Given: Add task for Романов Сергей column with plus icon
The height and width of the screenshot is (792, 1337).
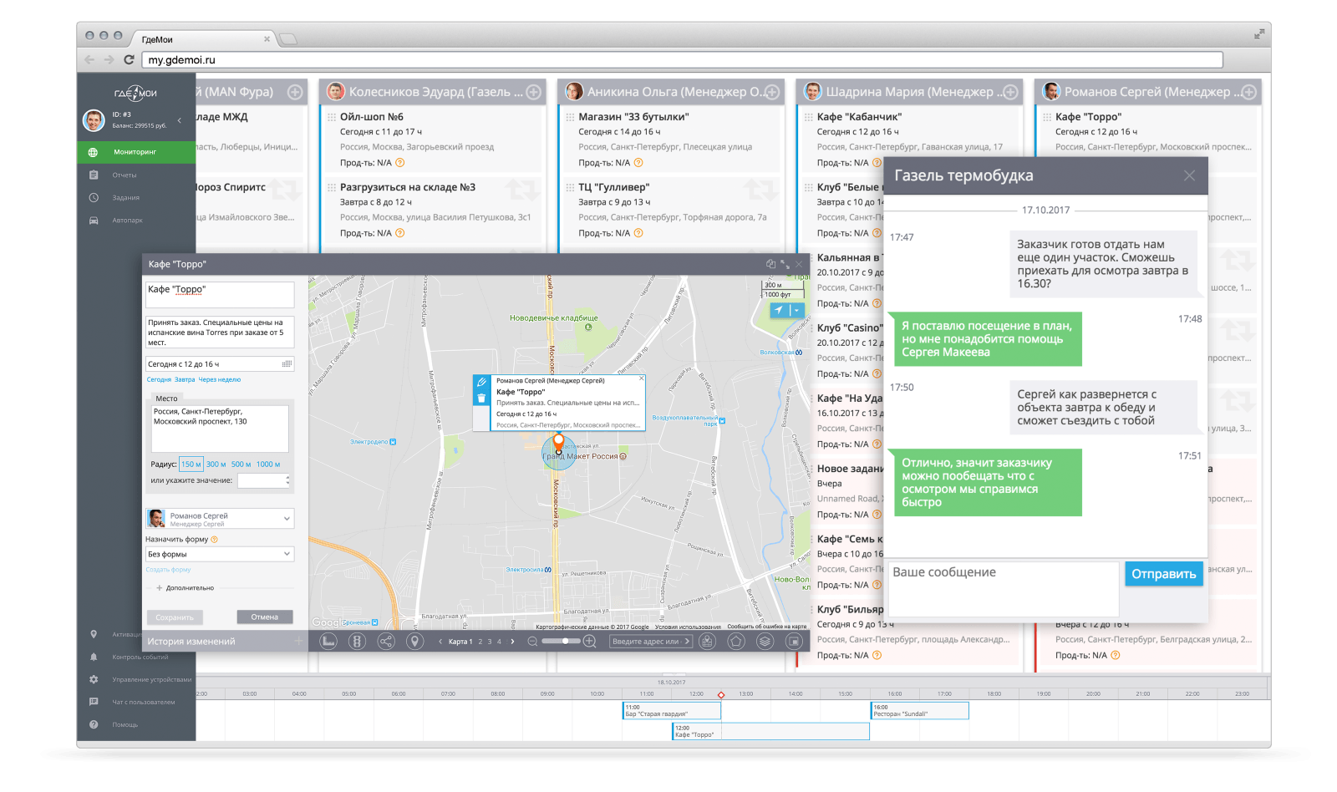Looking at the screenshot, I should tap(1248, 92).
